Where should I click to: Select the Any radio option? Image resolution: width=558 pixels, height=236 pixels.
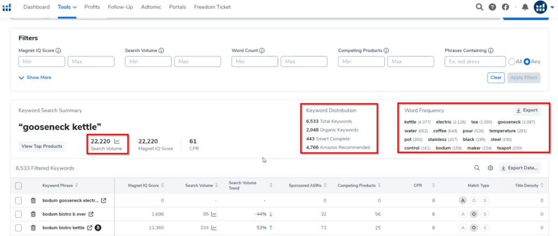(527, 61)
